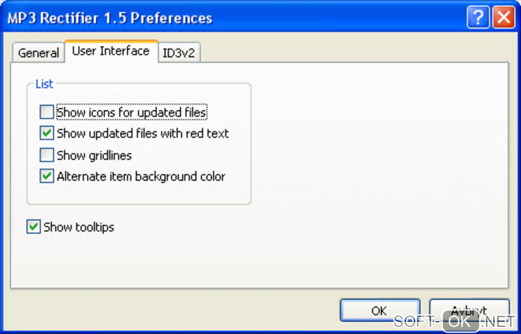Click the SOFT-OK.NET watermark text
521x334 pixels.
454,321
